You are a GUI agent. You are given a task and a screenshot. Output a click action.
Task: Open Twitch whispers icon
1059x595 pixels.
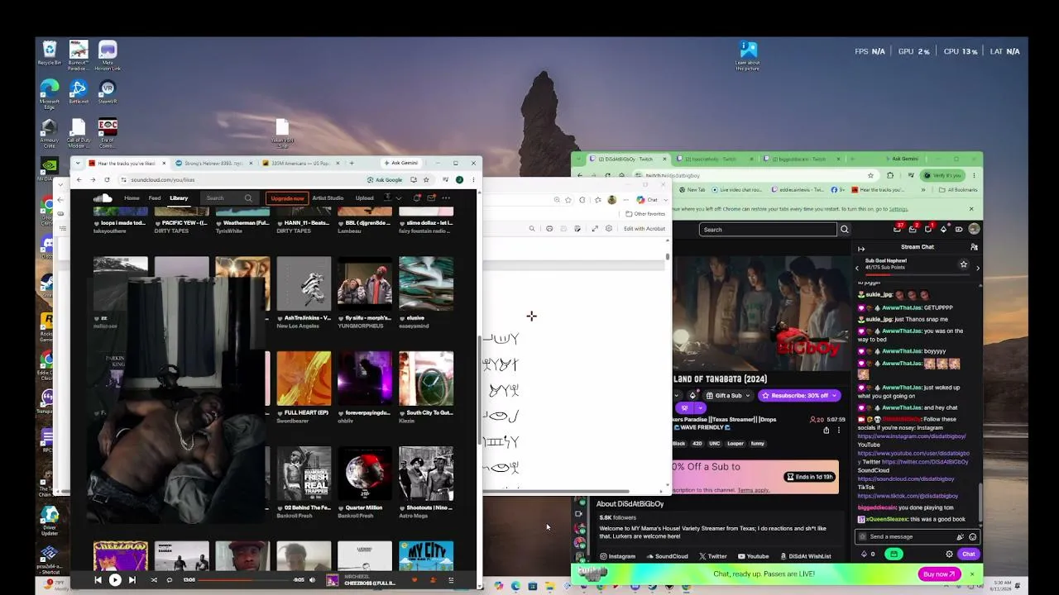point(928,229)
